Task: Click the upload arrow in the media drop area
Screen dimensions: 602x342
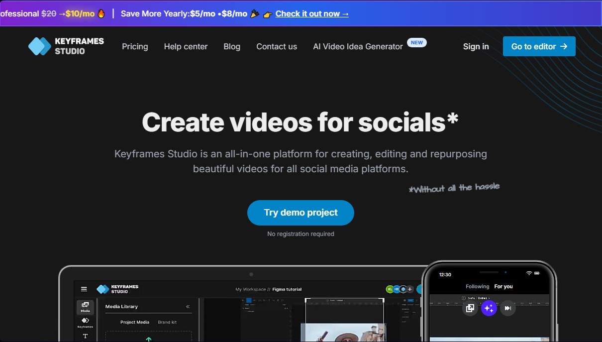Action: (148, 339)
